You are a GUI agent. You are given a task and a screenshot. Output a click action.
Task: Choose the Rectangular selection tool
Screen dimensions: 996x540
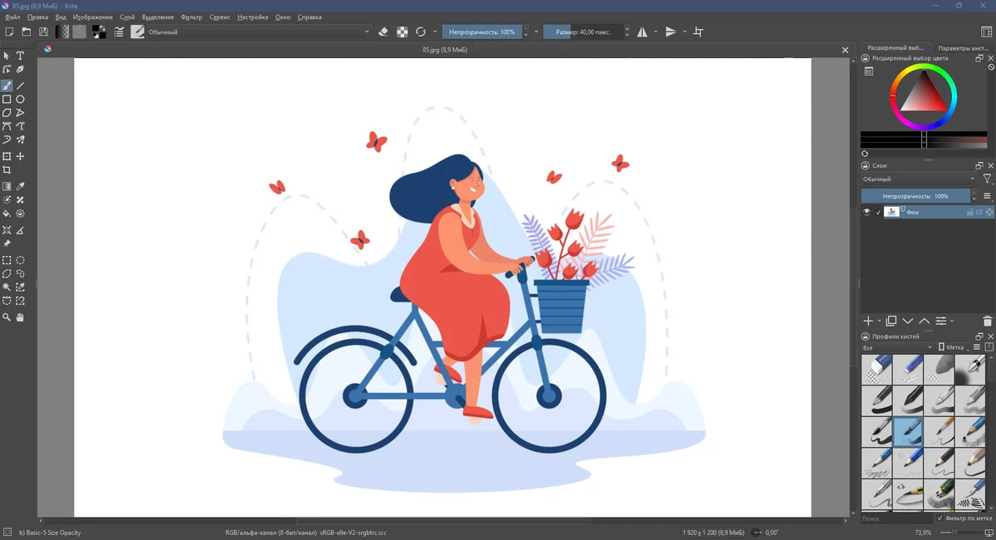(7, 260)
